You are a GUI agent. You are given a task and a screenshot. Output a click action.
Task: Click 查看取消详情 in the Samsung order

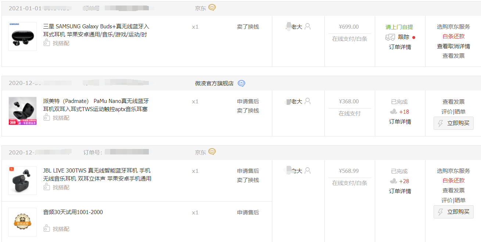[x=453, y=46]
